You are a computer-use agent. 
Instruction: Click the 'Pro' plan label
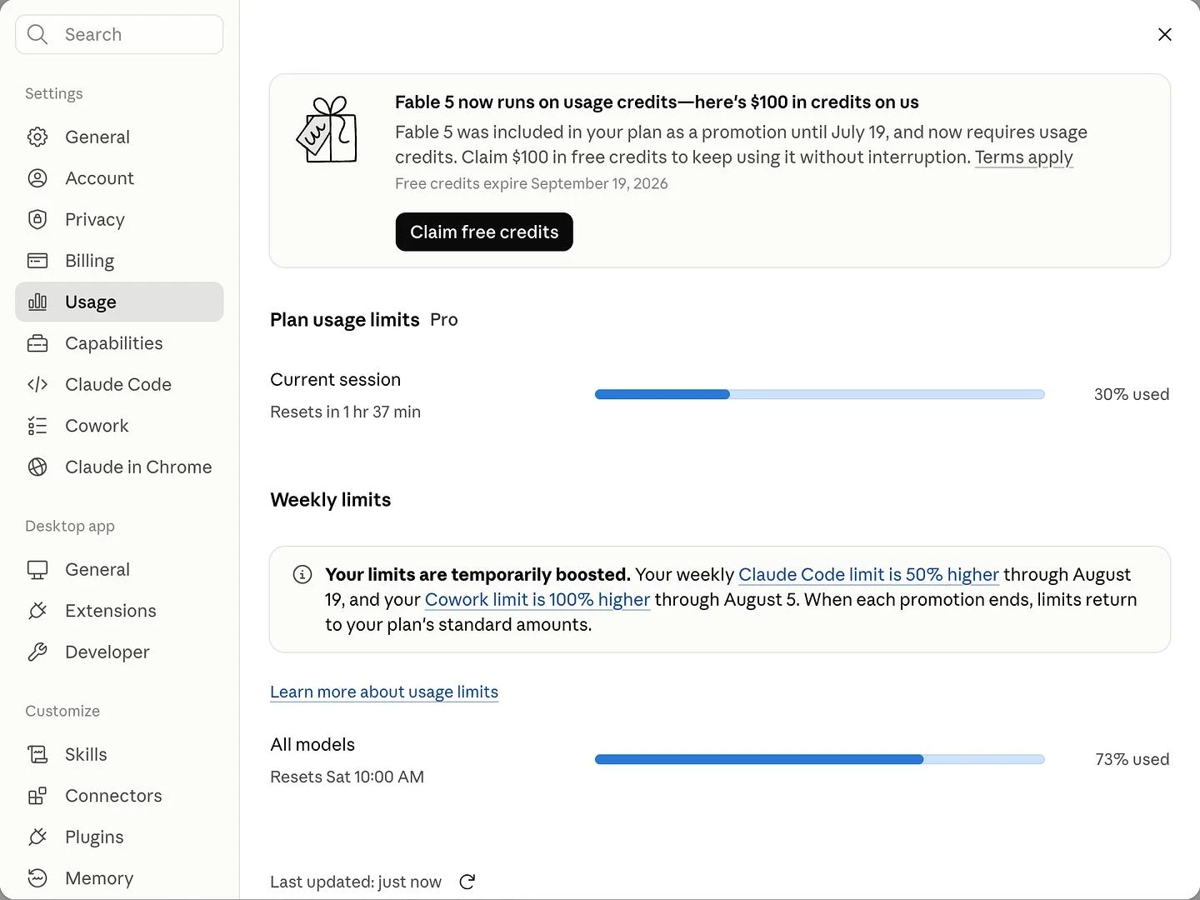(x=444, y=320)
